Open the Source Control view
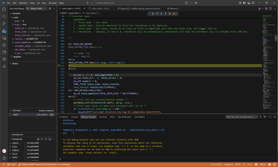 pos(4,24)
